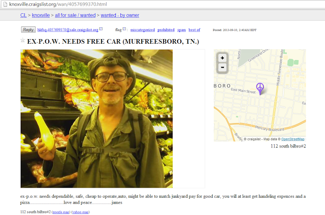
Task: Go to the knoxville breadcrumb link
Action: pyautogui.click(x=41, y=15)
